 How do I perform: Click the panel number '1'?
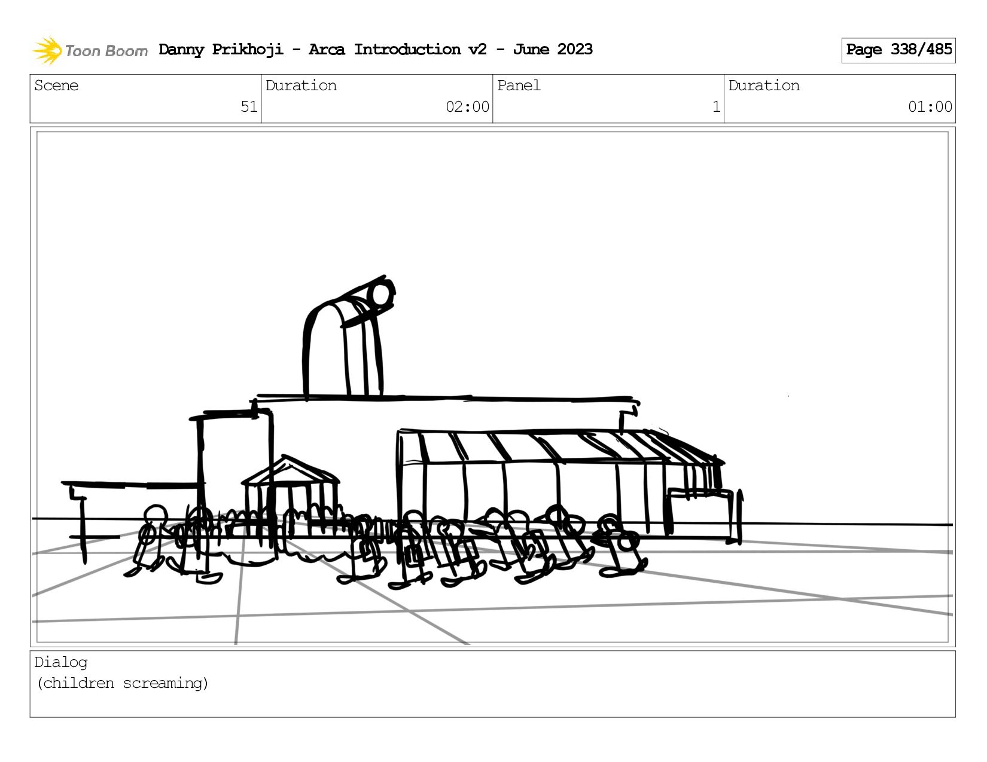click(716, 107)
